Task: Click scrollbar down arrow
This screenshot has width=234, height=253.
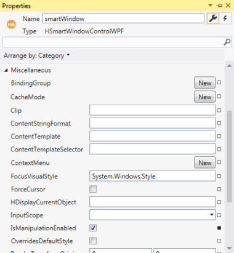Action: point(229,248)
